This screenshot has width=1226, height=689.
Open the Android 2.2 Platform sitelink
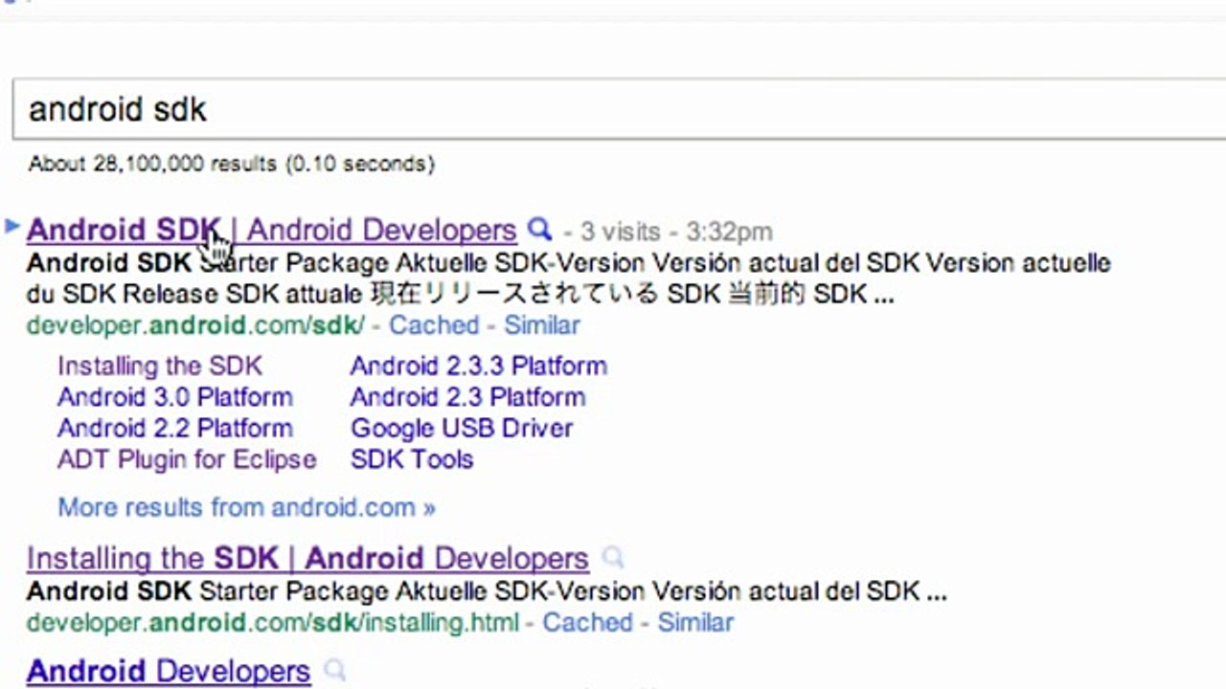175,429
